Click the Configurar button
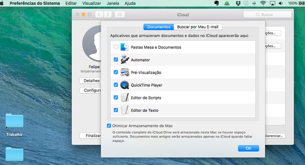 tap(90, 90)
